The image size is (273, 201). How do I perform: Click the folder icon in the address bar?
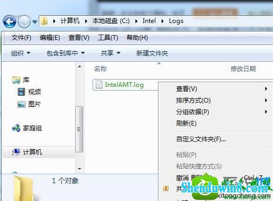click(44, 21)
